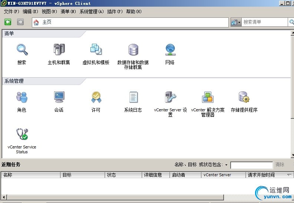The height and width of the screenshot is (203, 294).
Task: Open the 视图(W) menu
Action: pyautogui.click(x=49, y=12)
